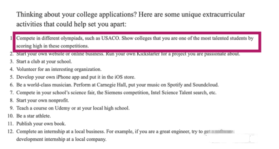Click the 'scoring high in these competitions' line
The height and width of the screenshot is (149, 279).
coord(53,46)
